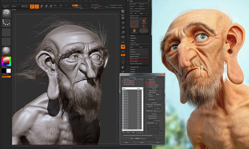Select the Draw mode button
The width and height of the screenshot is (249, 149).
(x=37, y=6)
